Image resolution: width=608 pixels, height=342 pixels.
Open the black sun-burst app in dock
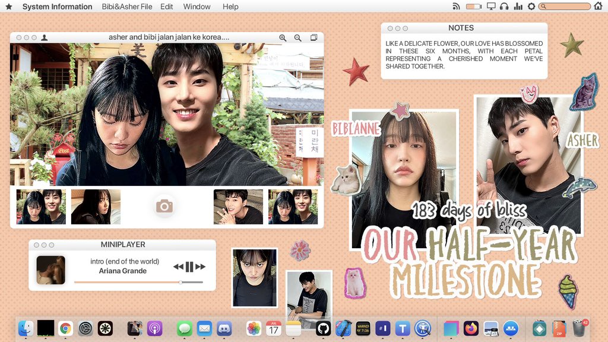pos(105,328)
